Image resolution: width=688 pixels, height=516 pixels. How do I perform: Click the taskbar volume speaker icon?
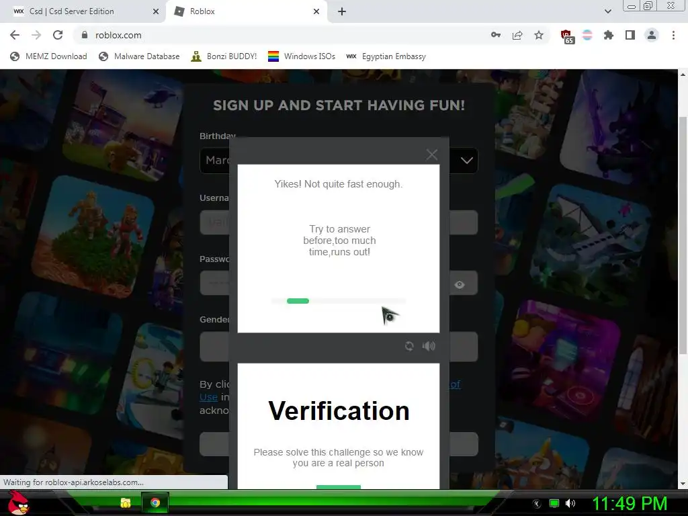570,503
